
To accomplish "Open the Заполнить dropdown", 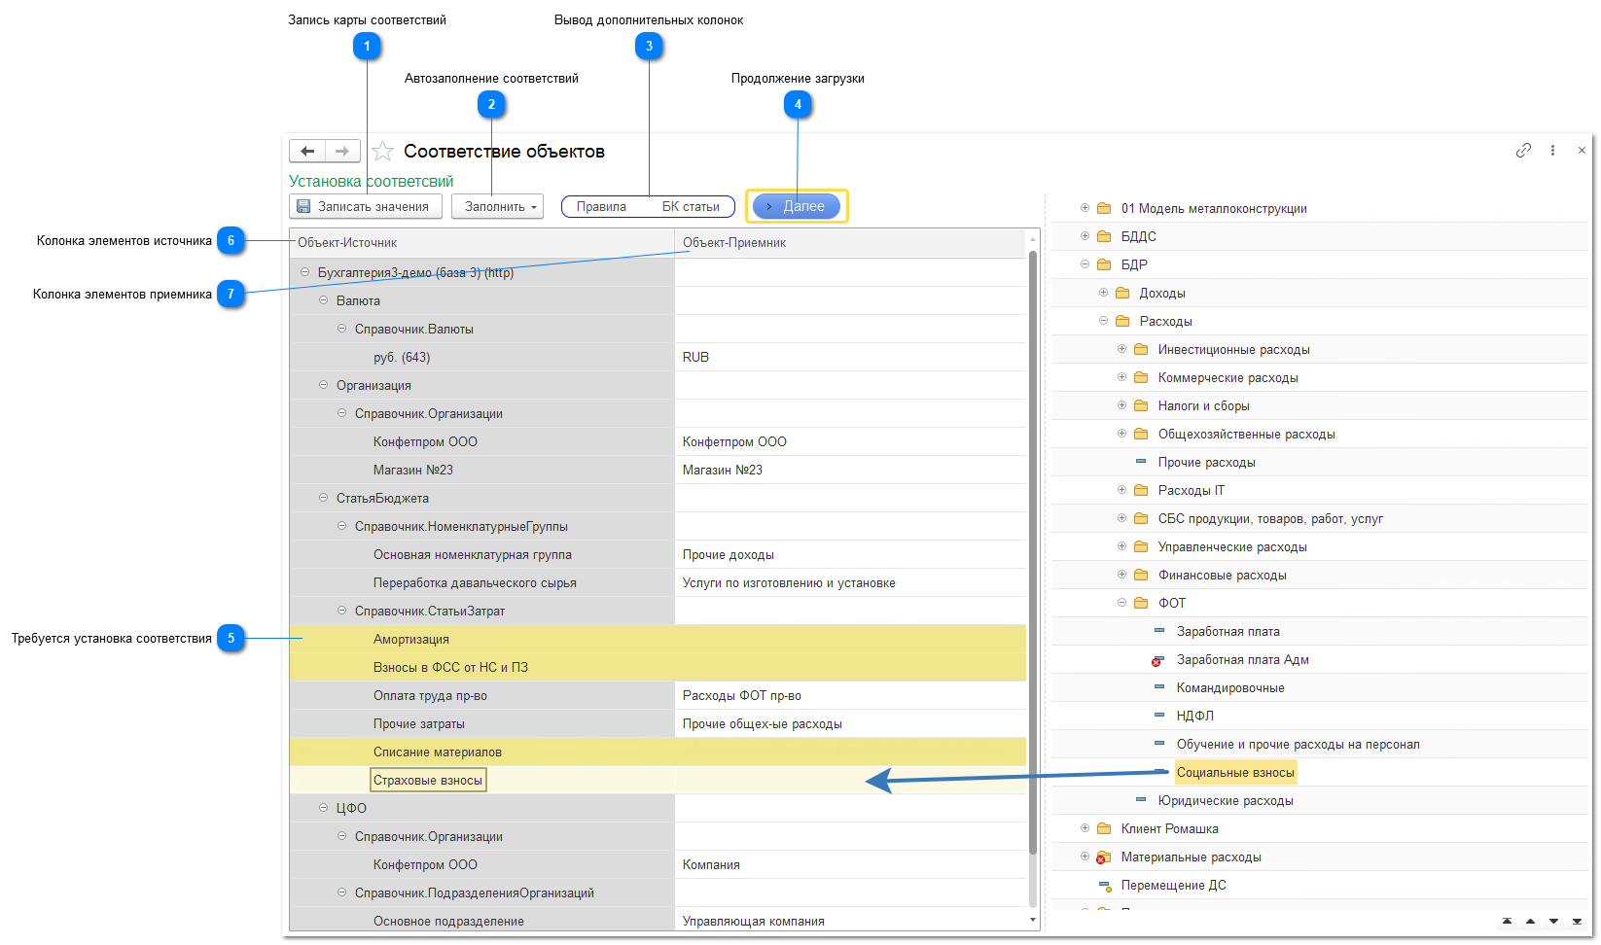I will click(497, 206).
